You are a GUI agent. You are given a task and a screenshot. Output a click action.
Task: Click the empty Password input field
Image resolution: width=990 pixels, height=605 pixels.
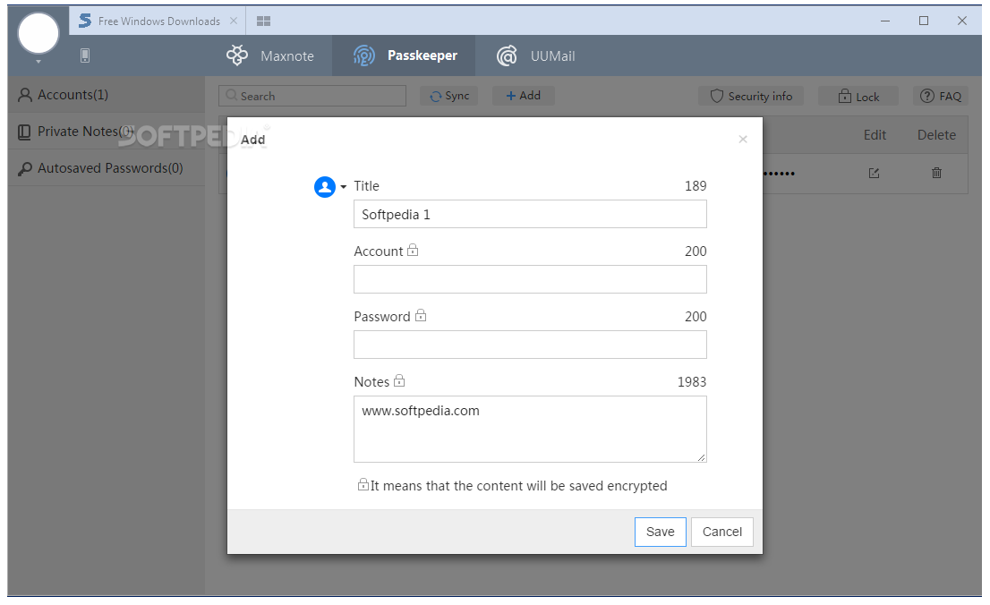pos(530,345)
